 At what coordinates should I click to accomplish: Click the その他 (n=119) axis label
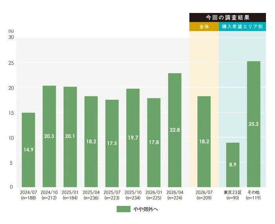click(x=253, y=195)
